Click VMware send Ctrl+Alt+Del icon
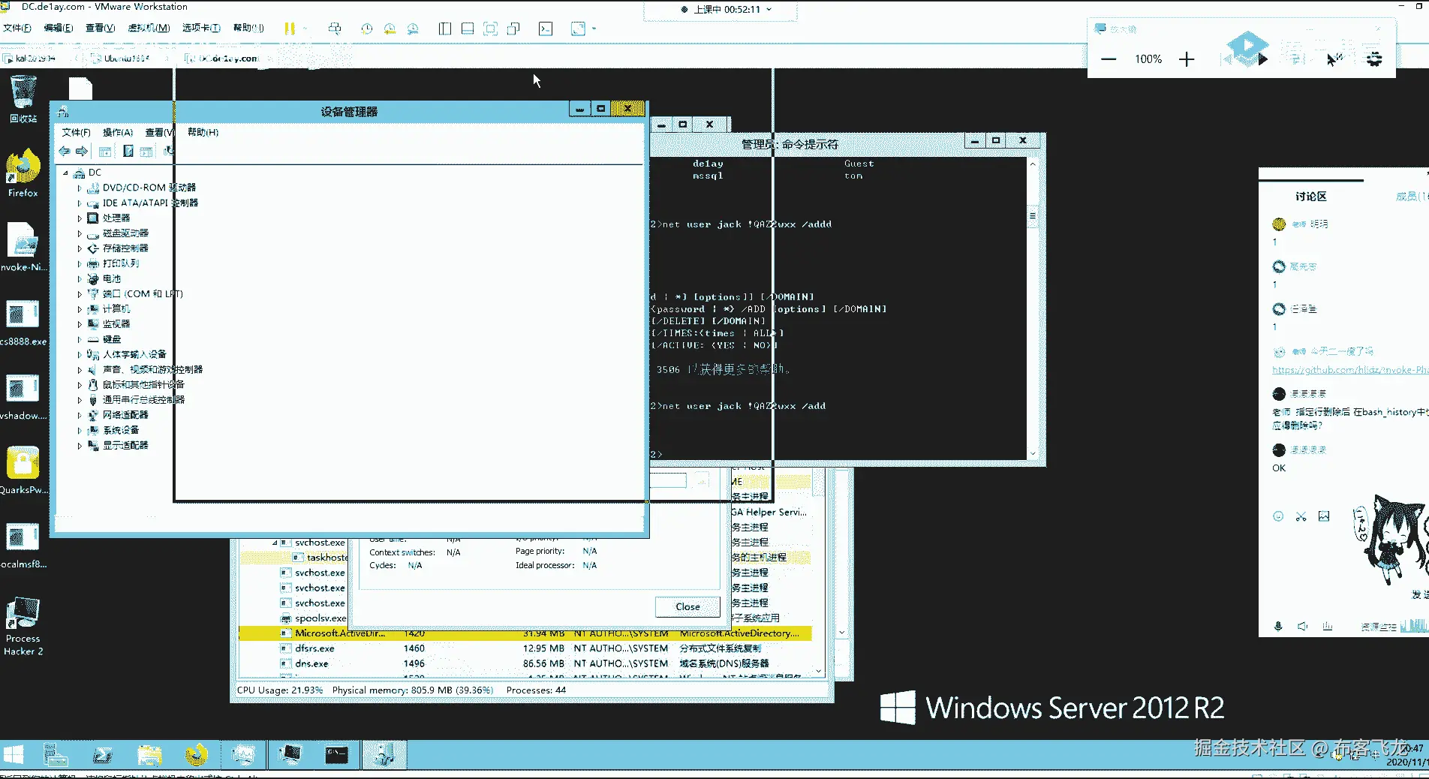Image resolution: width=1429 pixels, height=779 pixels. pos(335,29)
